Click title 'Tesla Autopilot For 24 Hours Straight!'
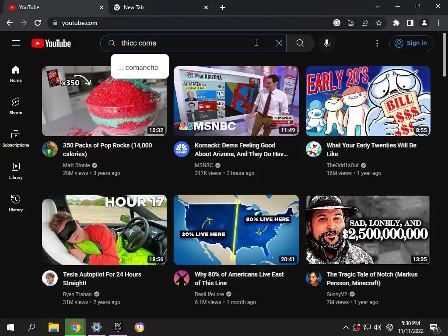 tap(102, 279)
